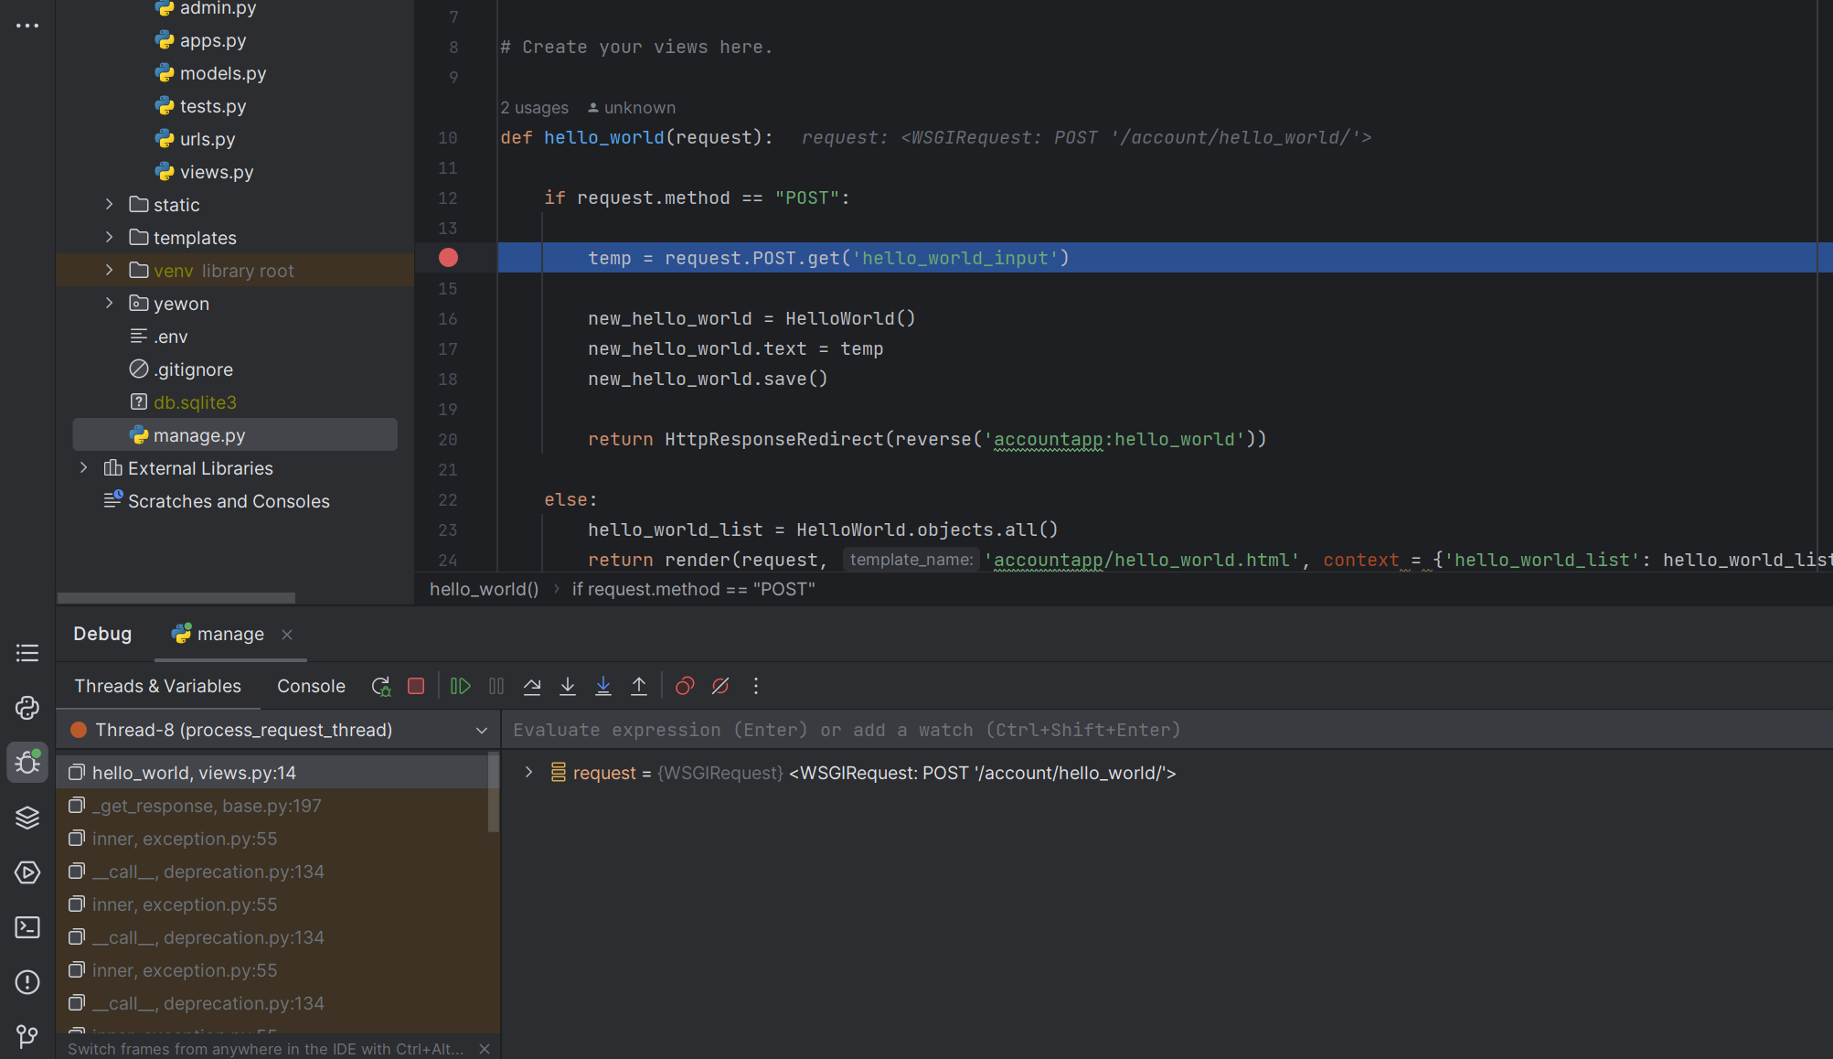This screenshot has height=1059, width=1833.
Task: Expand External Libraries node
Action: [83, 468]
